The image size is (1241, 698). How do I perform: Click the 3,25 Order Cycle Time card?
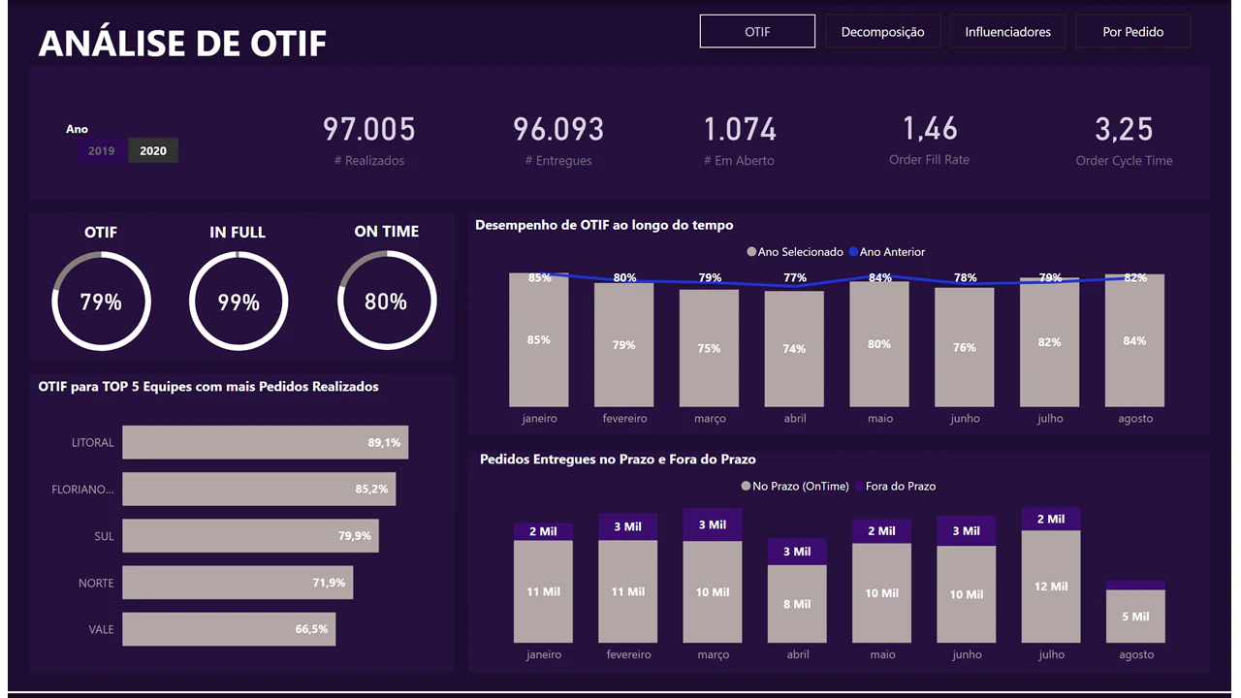[x=1124, y=141]
